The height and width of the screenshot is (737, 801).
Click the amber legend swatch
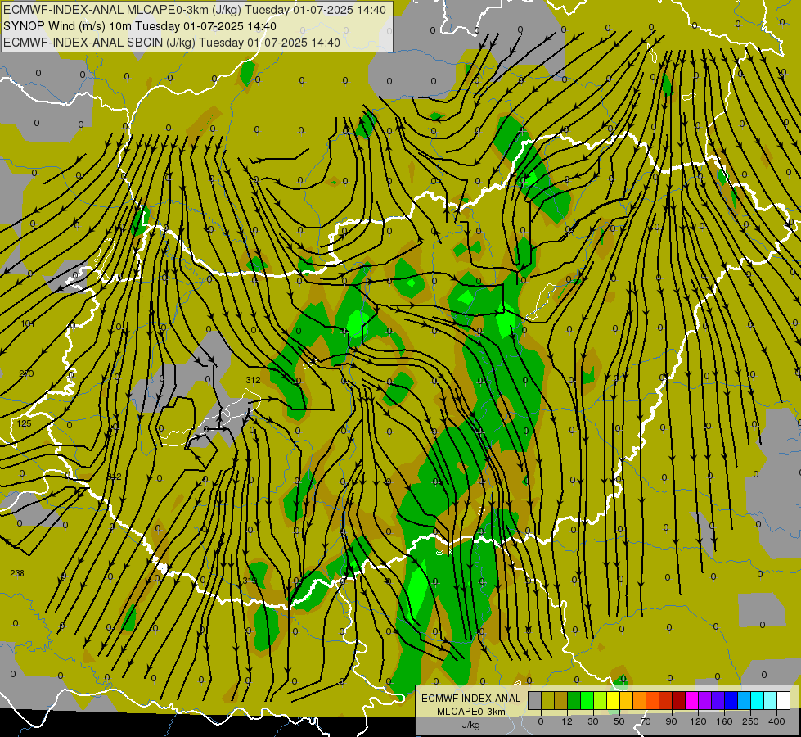coord(626,700)
